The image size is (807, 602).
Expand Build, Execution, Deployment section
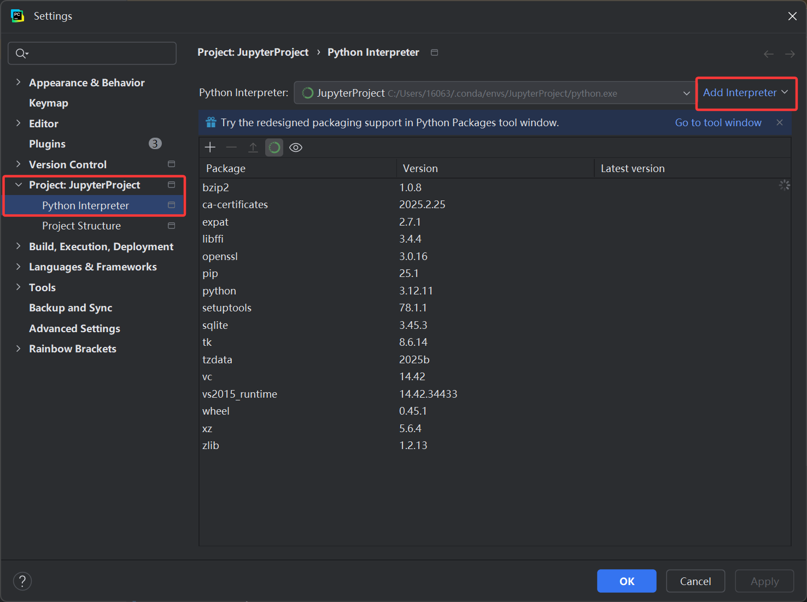click(18, 246)
